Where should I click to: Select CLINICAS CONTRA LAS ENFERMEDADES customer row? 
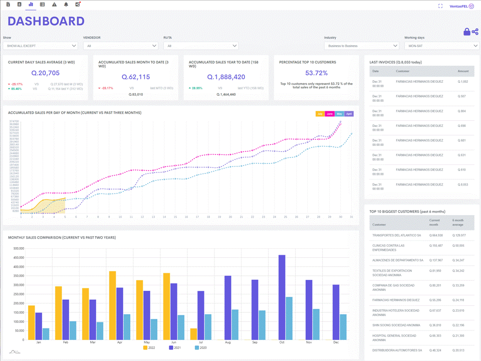(x=422, y=248)
